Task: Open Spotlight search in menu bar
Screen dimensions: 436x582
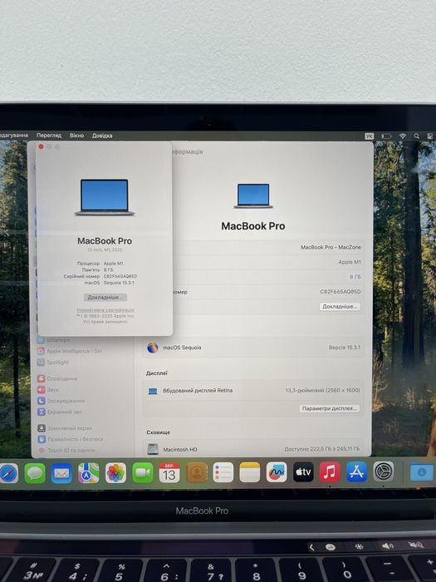Action: [417, 136]
